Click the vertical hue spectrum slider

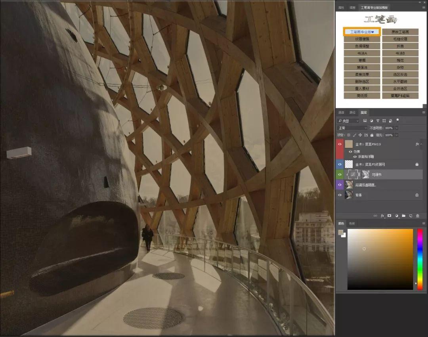tap(420, 259)
